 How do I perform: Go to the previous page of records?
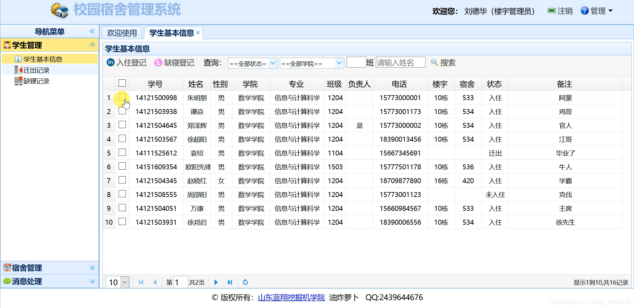[x=155, y=282]
